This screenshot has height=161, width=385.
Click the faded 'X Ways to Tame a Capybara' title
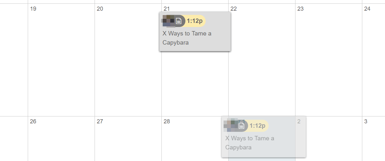click(250, 143)
